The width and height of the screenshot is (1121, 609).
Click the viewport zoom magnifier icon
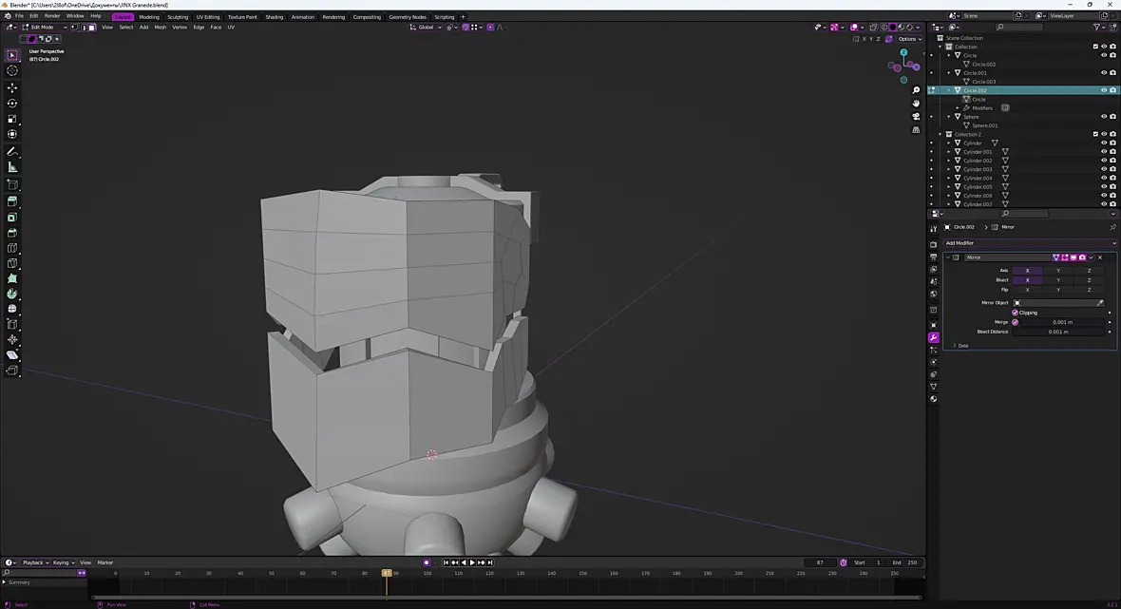click(x=916, y=90)
